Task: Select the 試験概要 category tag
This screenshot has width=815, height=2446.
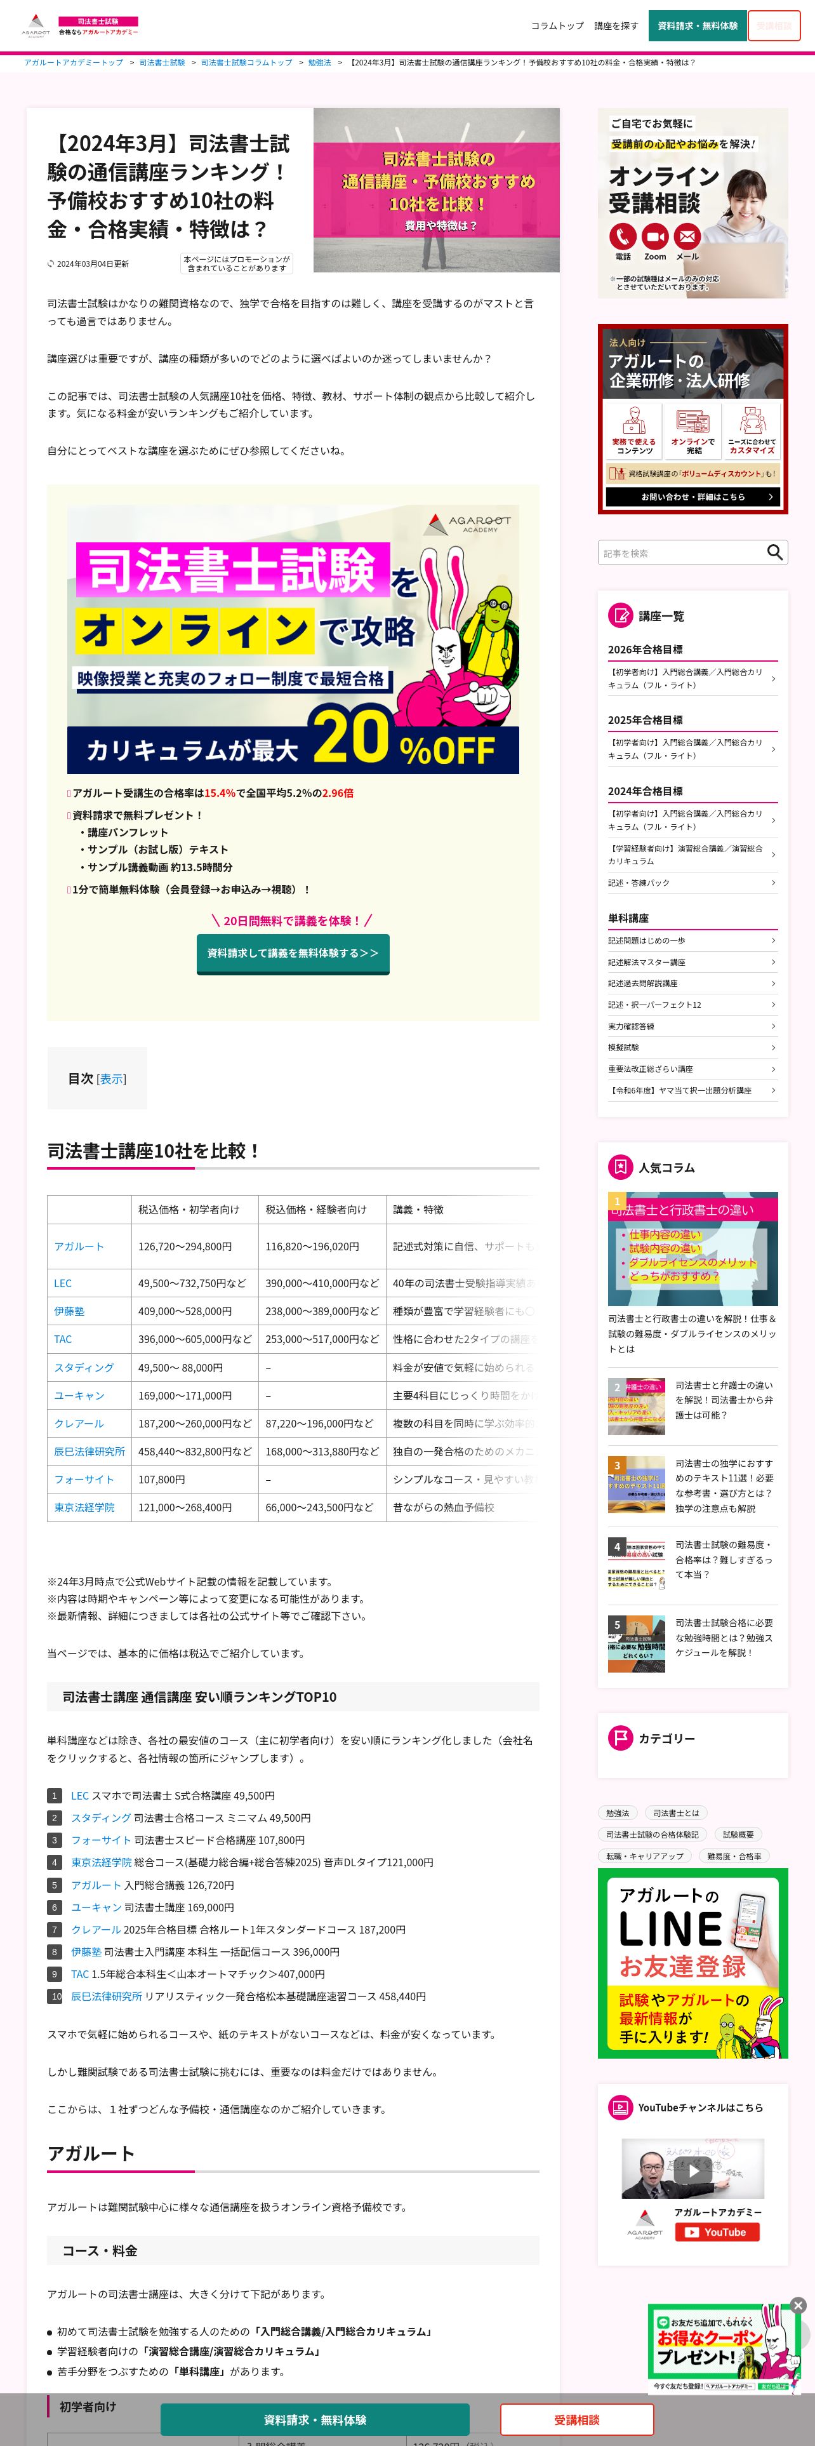Action: [738, 1834]
